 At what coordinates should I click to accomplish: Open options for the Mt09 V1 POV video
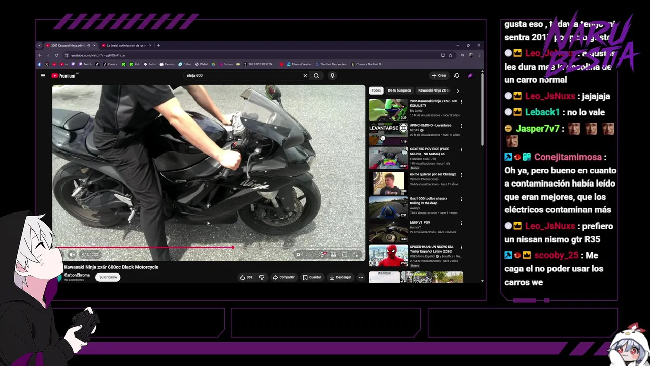click(x=461, y=223)
